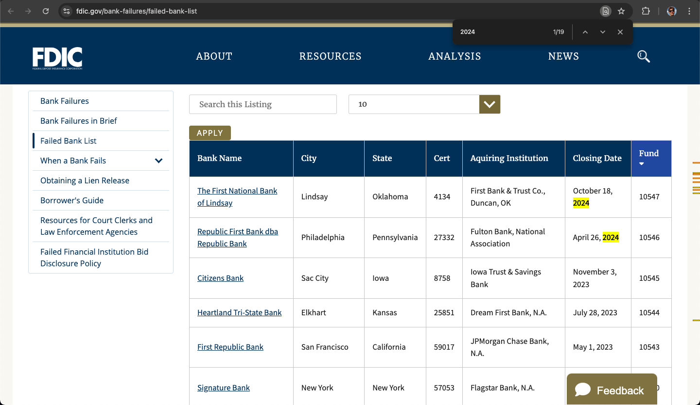Open Bank Failures sidebar link
The width and height of the screenshot is (700, 405).
coord(65,101)
